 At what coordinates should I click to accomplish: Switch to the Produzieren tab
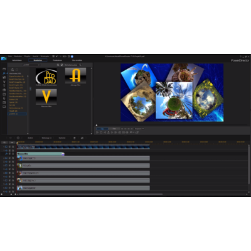57,60
